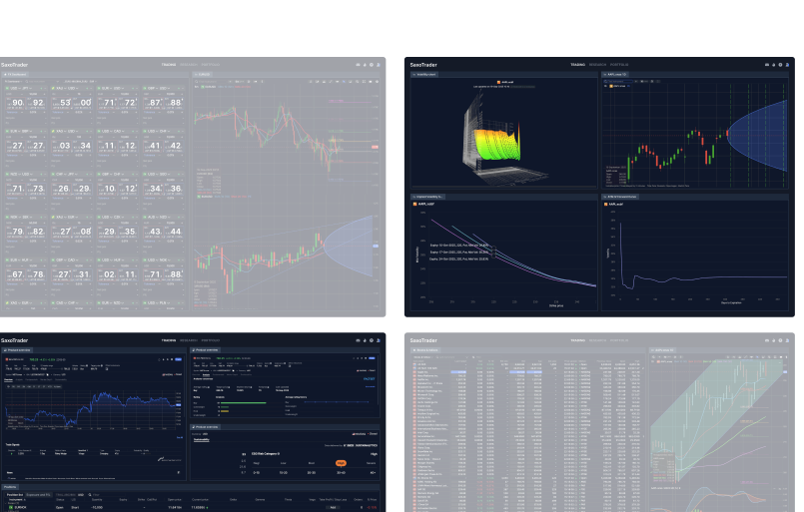Click TRADING tab in stock list screenshot
Image resolution: width=804 pixels, height=512 pixels.
point(578,340)
